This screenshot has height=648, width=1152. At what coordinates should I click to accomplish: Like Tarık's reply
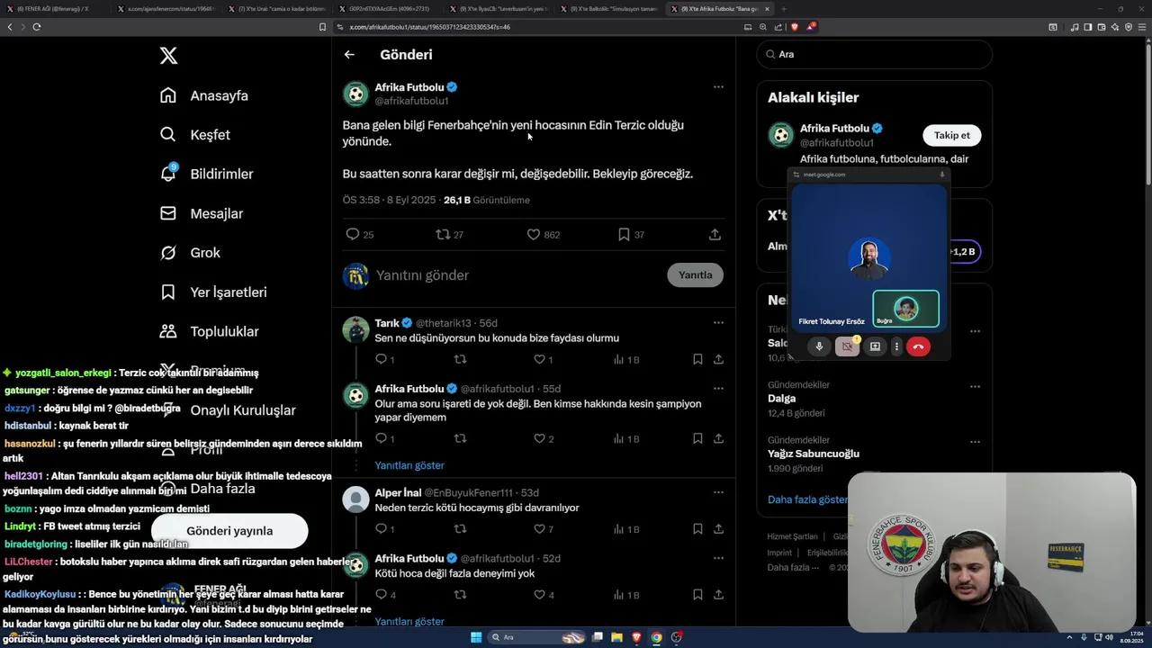click(x=544, y=360)
